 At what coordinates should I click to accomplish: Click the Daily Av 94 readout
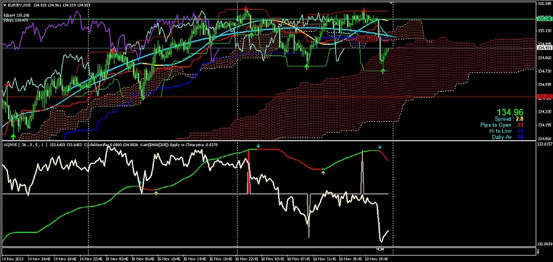[x=507, y=137]
